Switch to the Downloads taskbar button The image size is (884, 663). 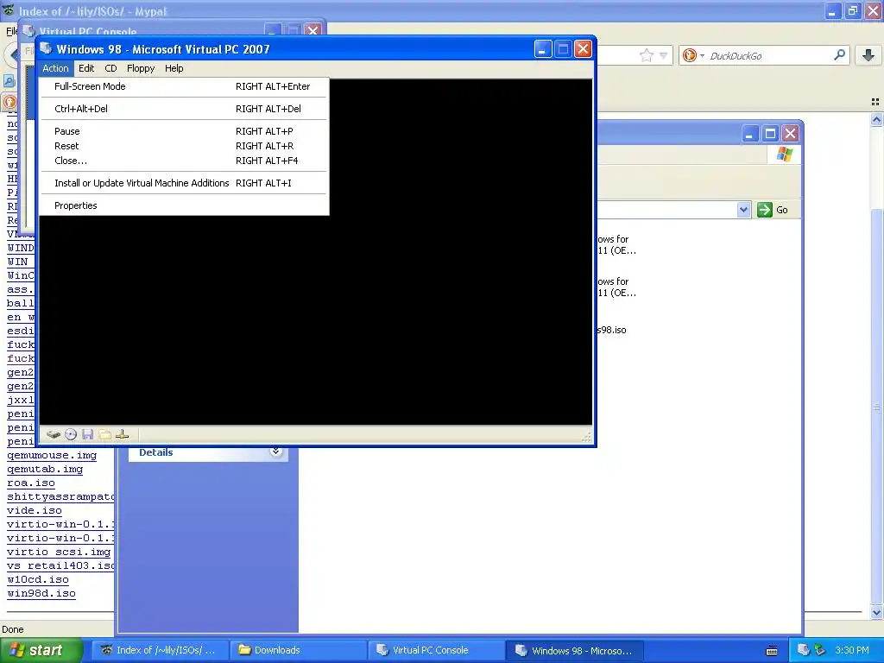coord(299,650)
